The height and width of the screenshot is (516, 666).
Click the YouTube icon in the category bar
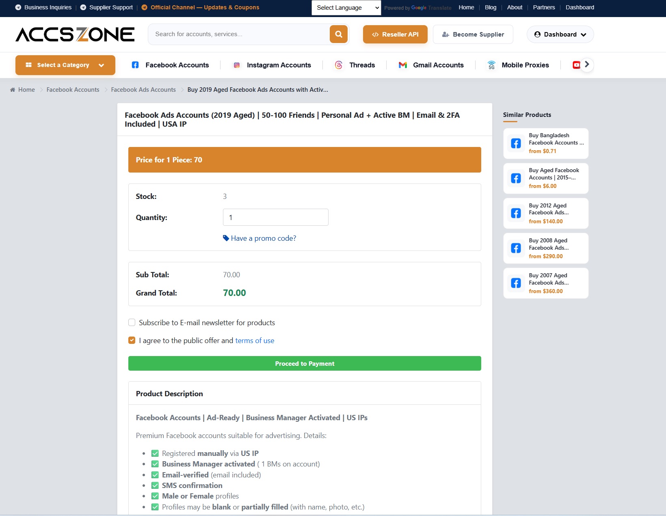coord(576,65)
